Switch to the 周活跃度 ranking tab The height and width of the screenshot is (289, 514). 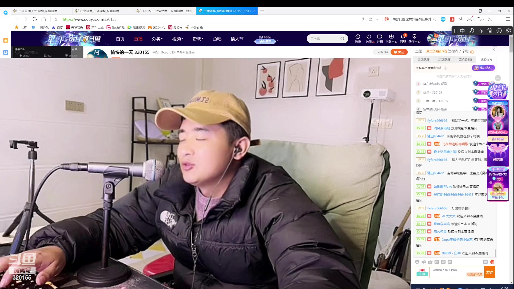[x=444, y=60]
